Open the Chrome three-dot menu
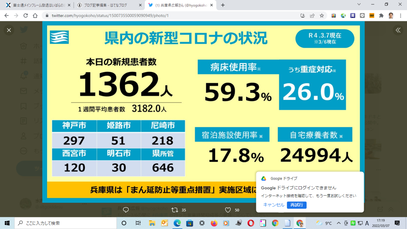The height and width of the screenshot is (229, 407). [x=400, y=16]
